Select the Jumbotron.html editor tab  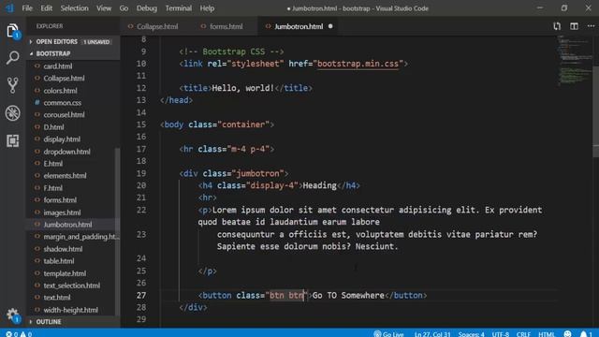click(299, 26)
